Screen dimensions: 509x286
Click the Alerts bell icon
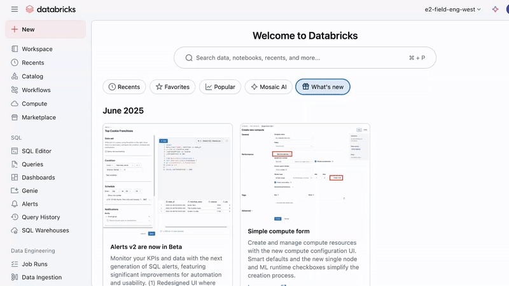coord(15,204)
